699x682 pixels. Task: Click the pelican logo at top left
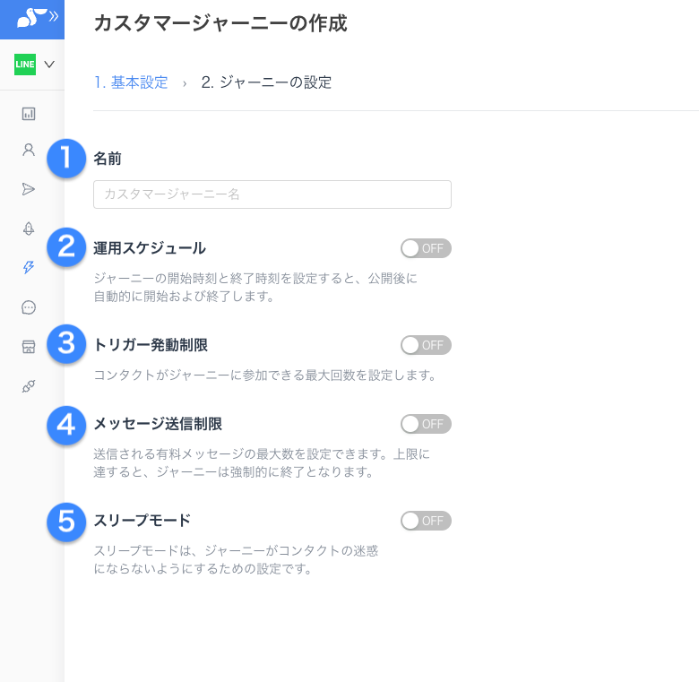(23, 16)
